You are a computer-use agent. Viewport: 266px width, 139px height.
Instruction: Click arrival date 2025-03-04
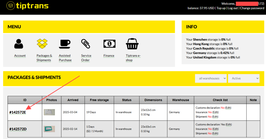[x=70, y=112]
